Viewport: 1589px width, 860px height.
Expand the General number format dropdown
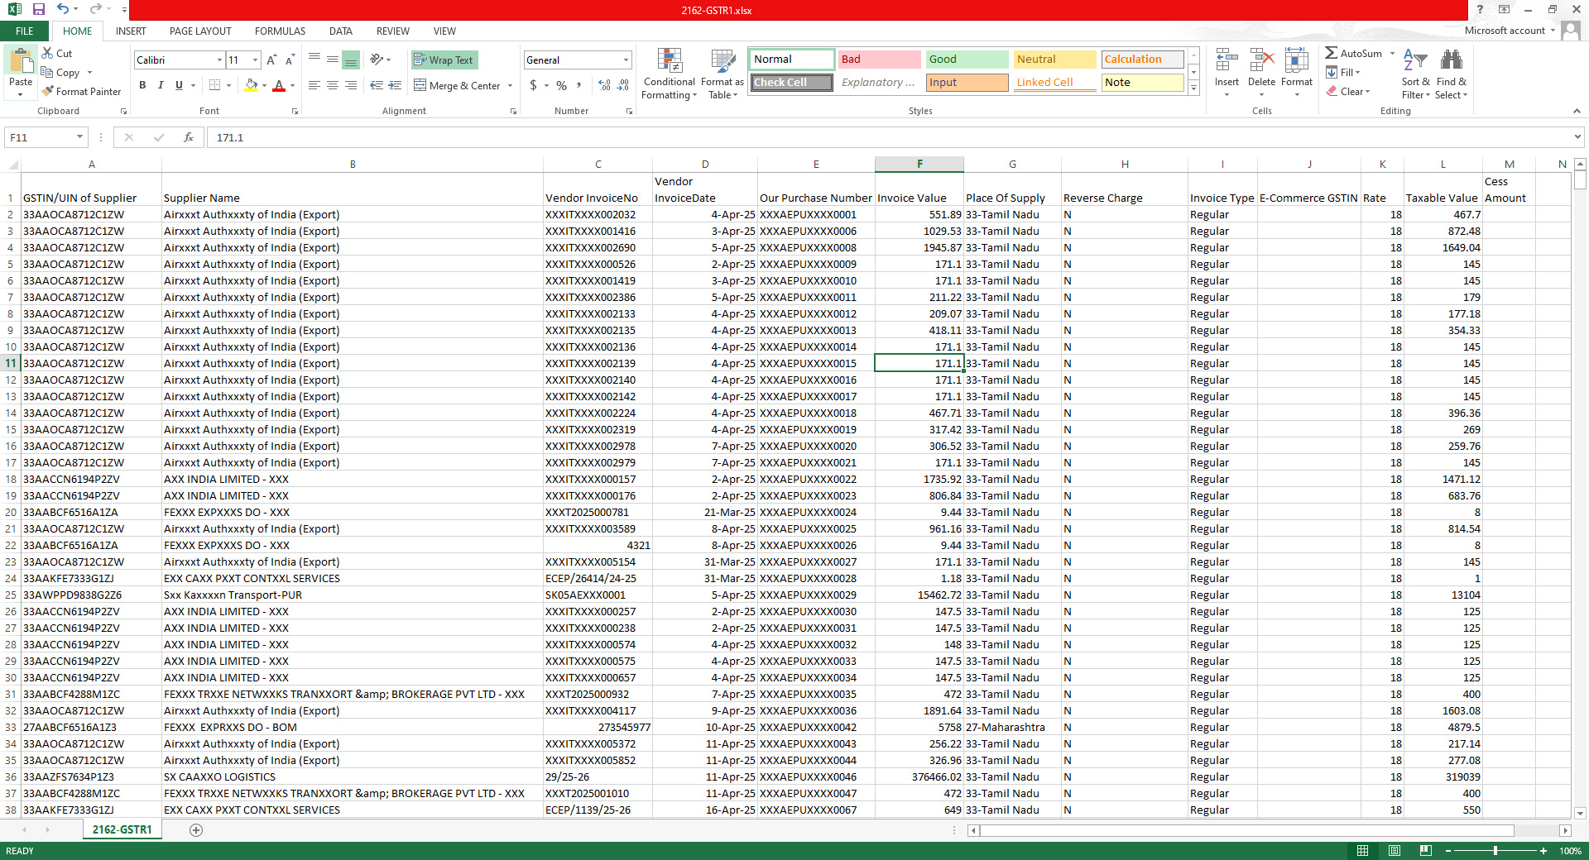pyautogui.click(x=626, y=60)
